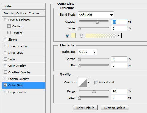The image size is (147, 113).
Task: Enable the Texture checkbox
Action: tap(9, 33)
